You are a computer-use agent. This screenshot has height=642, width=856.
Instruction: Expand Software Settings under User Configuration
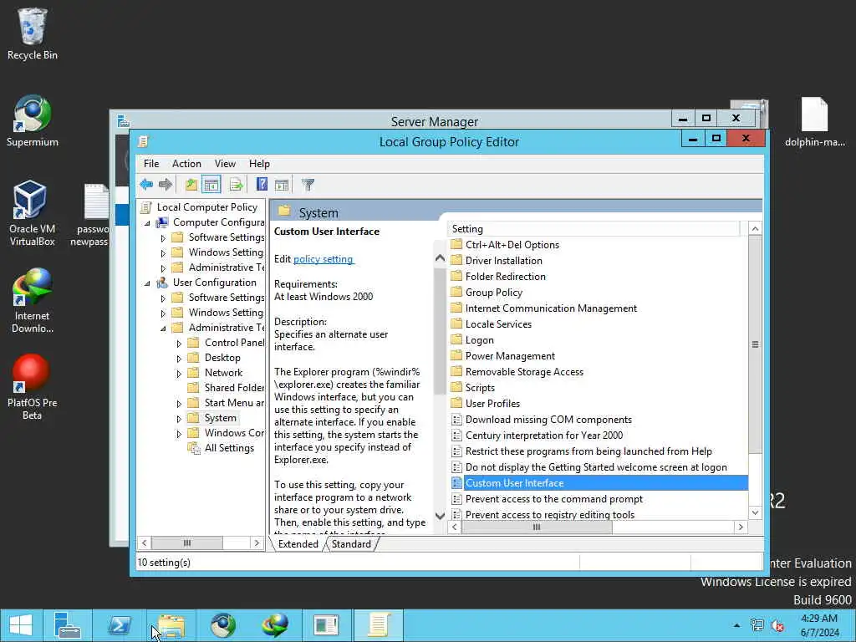coord(163,298)
